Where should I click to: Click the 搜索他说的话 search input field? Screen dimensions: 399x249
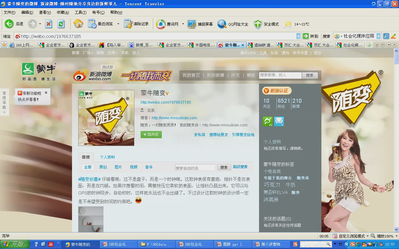[x=195, y=167]
